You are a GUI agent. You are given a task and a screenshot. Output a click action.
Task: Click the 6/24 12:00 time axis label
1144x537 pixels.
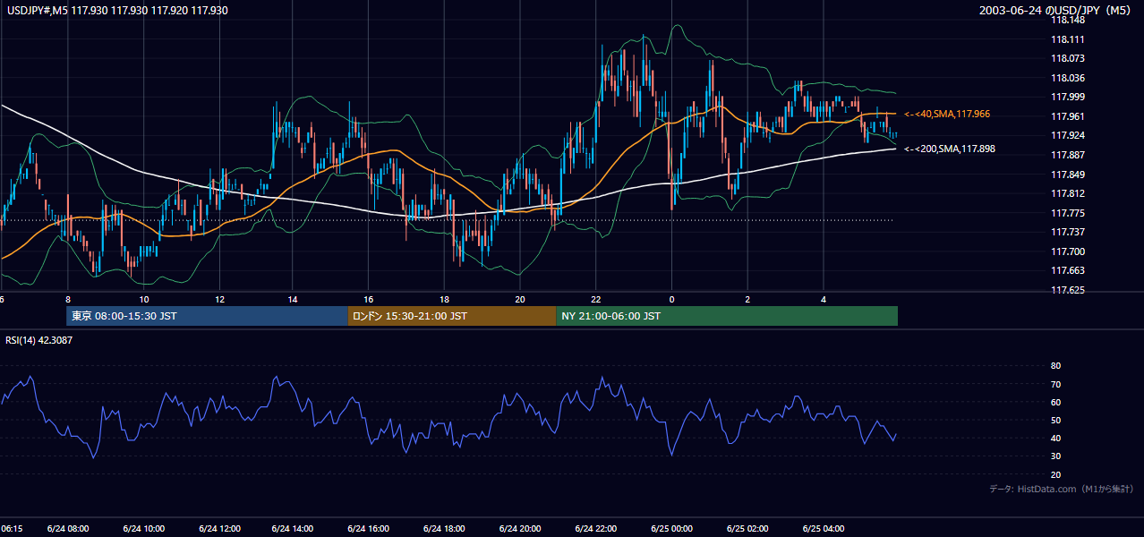pyautogui.click(x=218, y=529)
